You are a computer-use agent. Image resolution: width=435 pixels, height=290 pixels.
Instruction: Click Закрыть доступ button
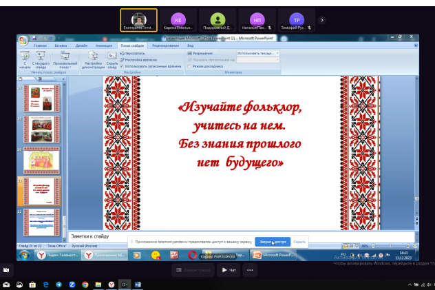point(273,242)
